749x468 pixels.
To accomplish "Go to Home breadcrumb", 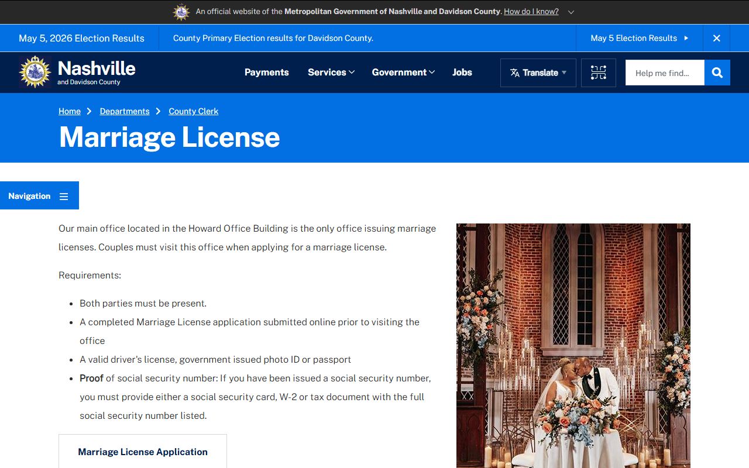I will pos(70,111).
